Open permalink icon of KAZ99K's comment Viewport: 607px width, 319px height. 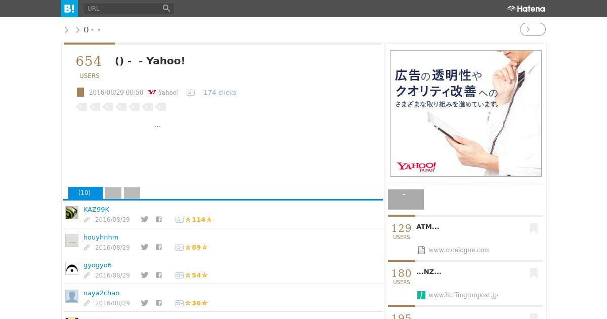point(86,220)
